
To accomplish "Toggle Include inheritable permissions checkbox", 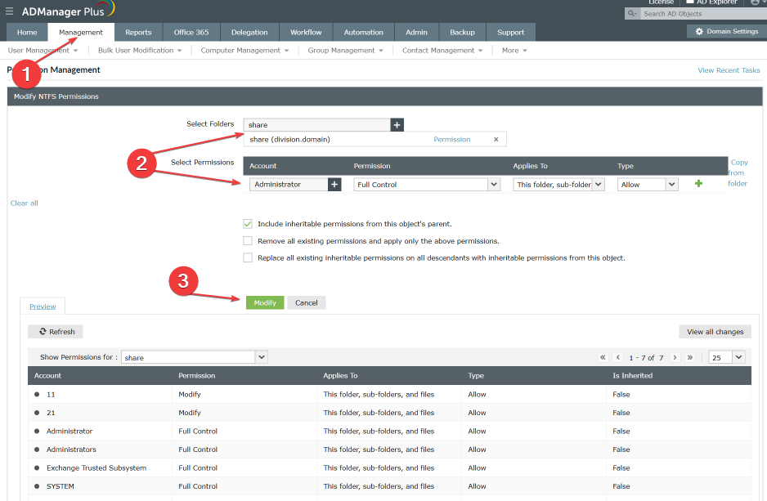I will (248, 225).
